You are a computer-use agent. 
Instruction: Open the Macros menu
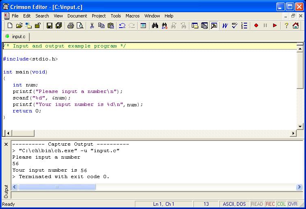132,16
